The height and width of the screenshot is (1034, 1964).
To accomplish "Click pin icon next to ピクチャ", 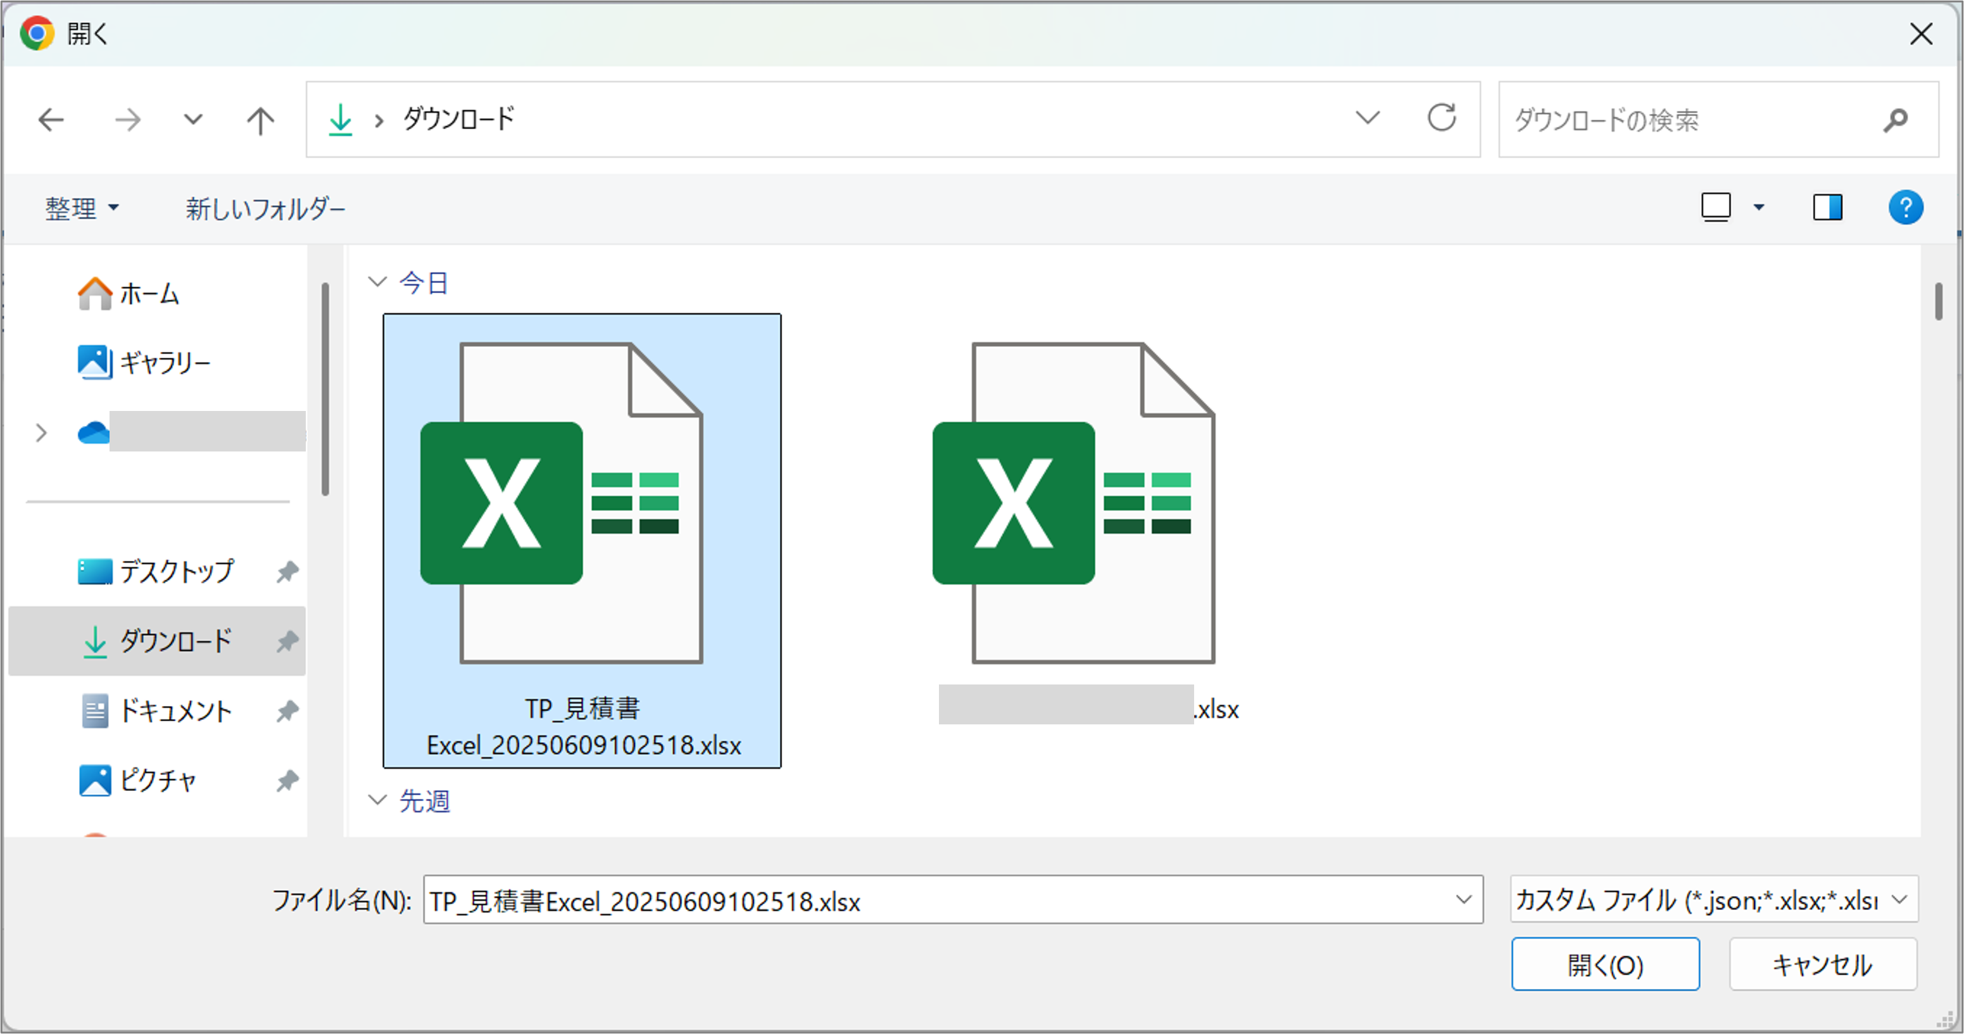I will (287, 781).
